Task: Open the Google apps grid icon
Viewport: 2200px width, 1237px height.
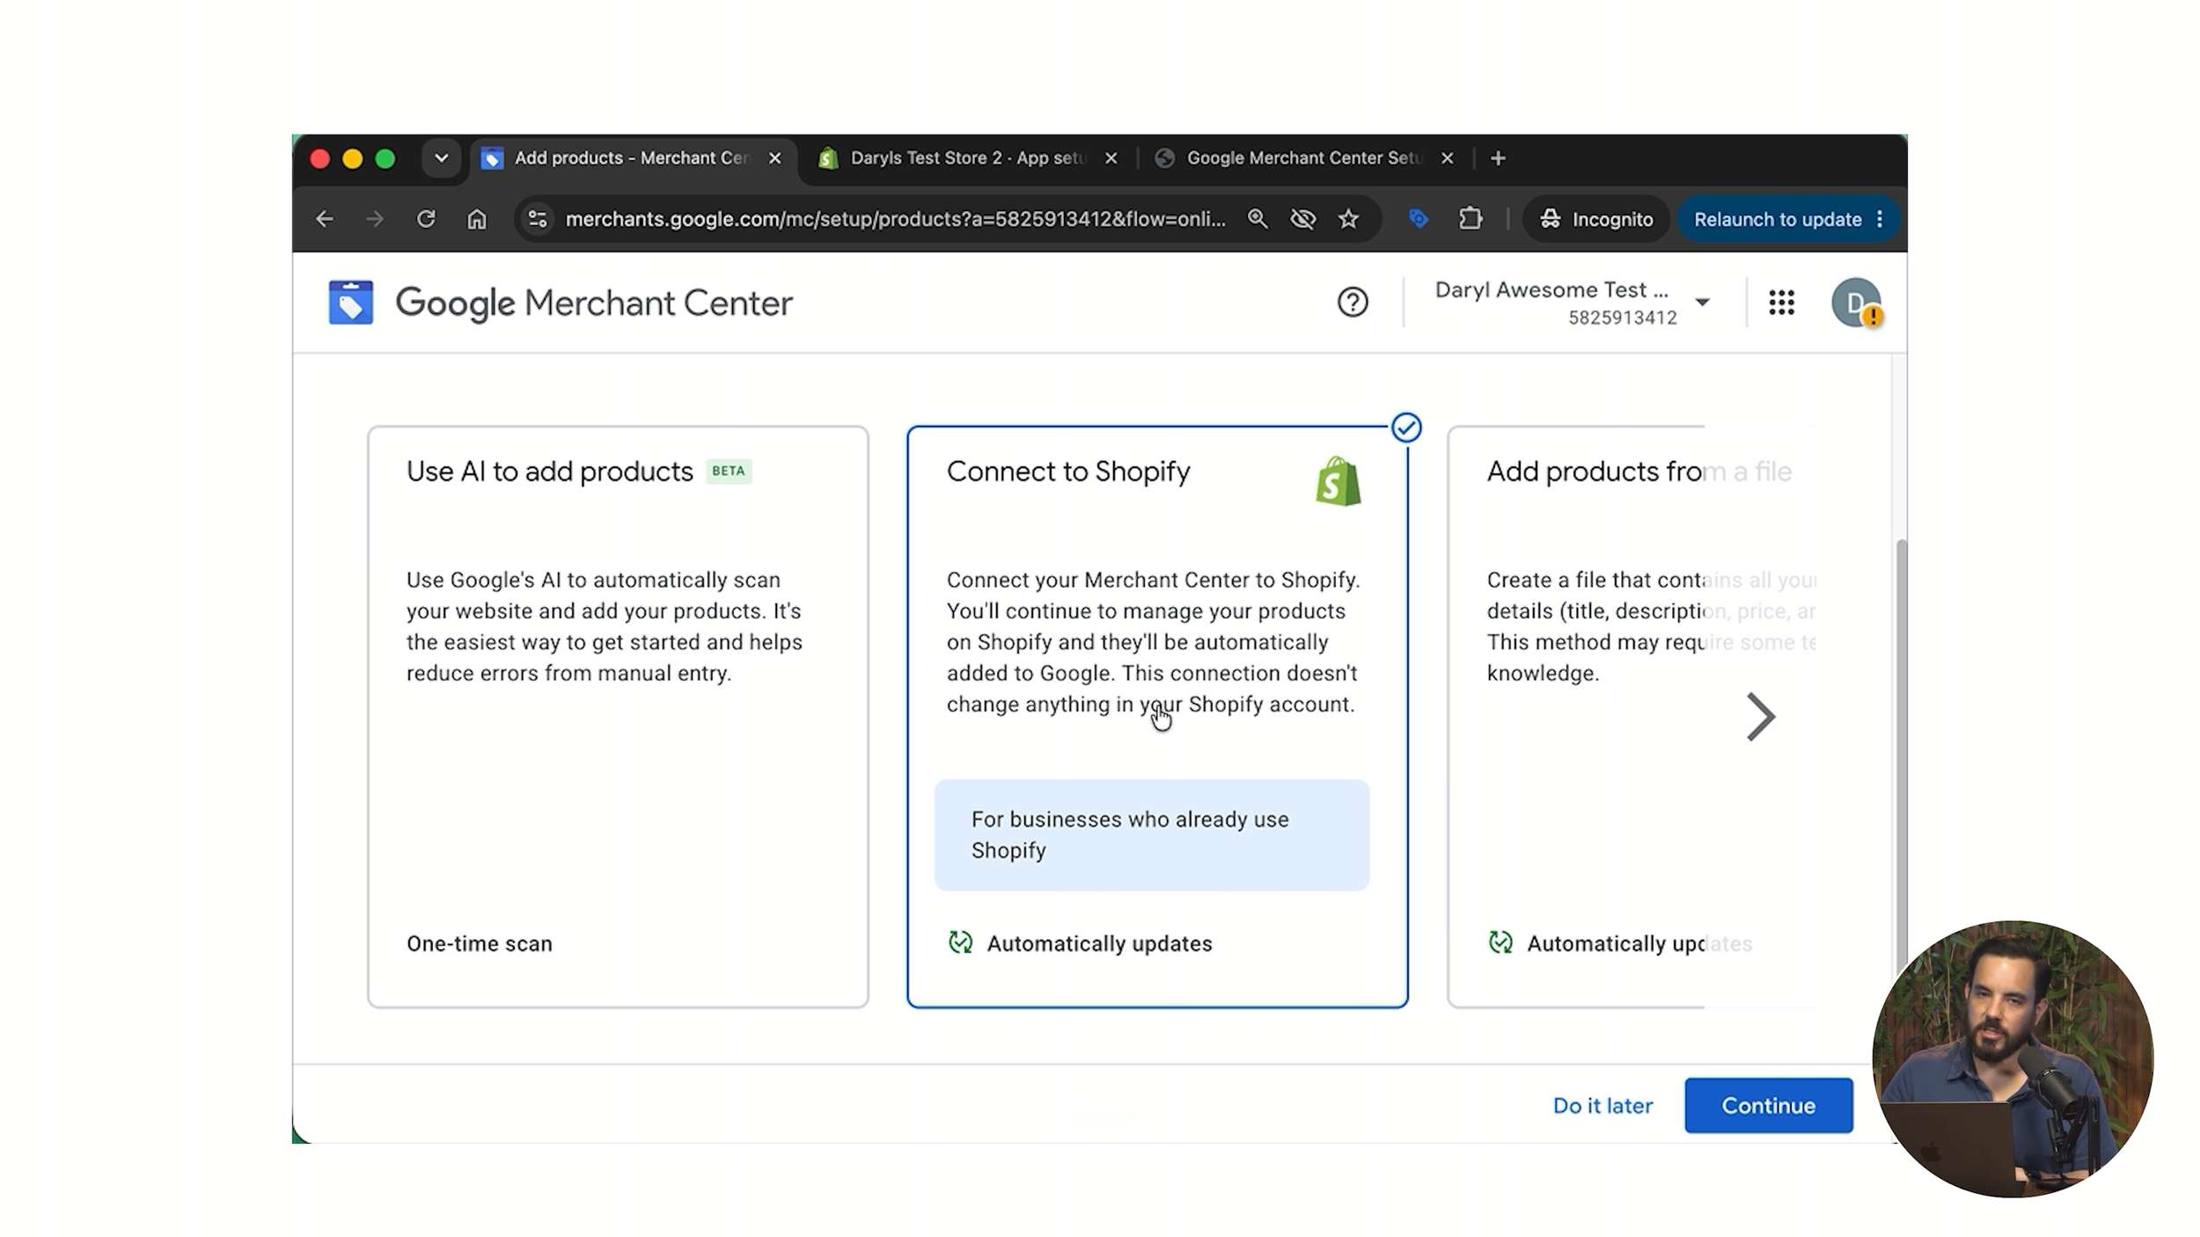Action: pos(1781,303)
